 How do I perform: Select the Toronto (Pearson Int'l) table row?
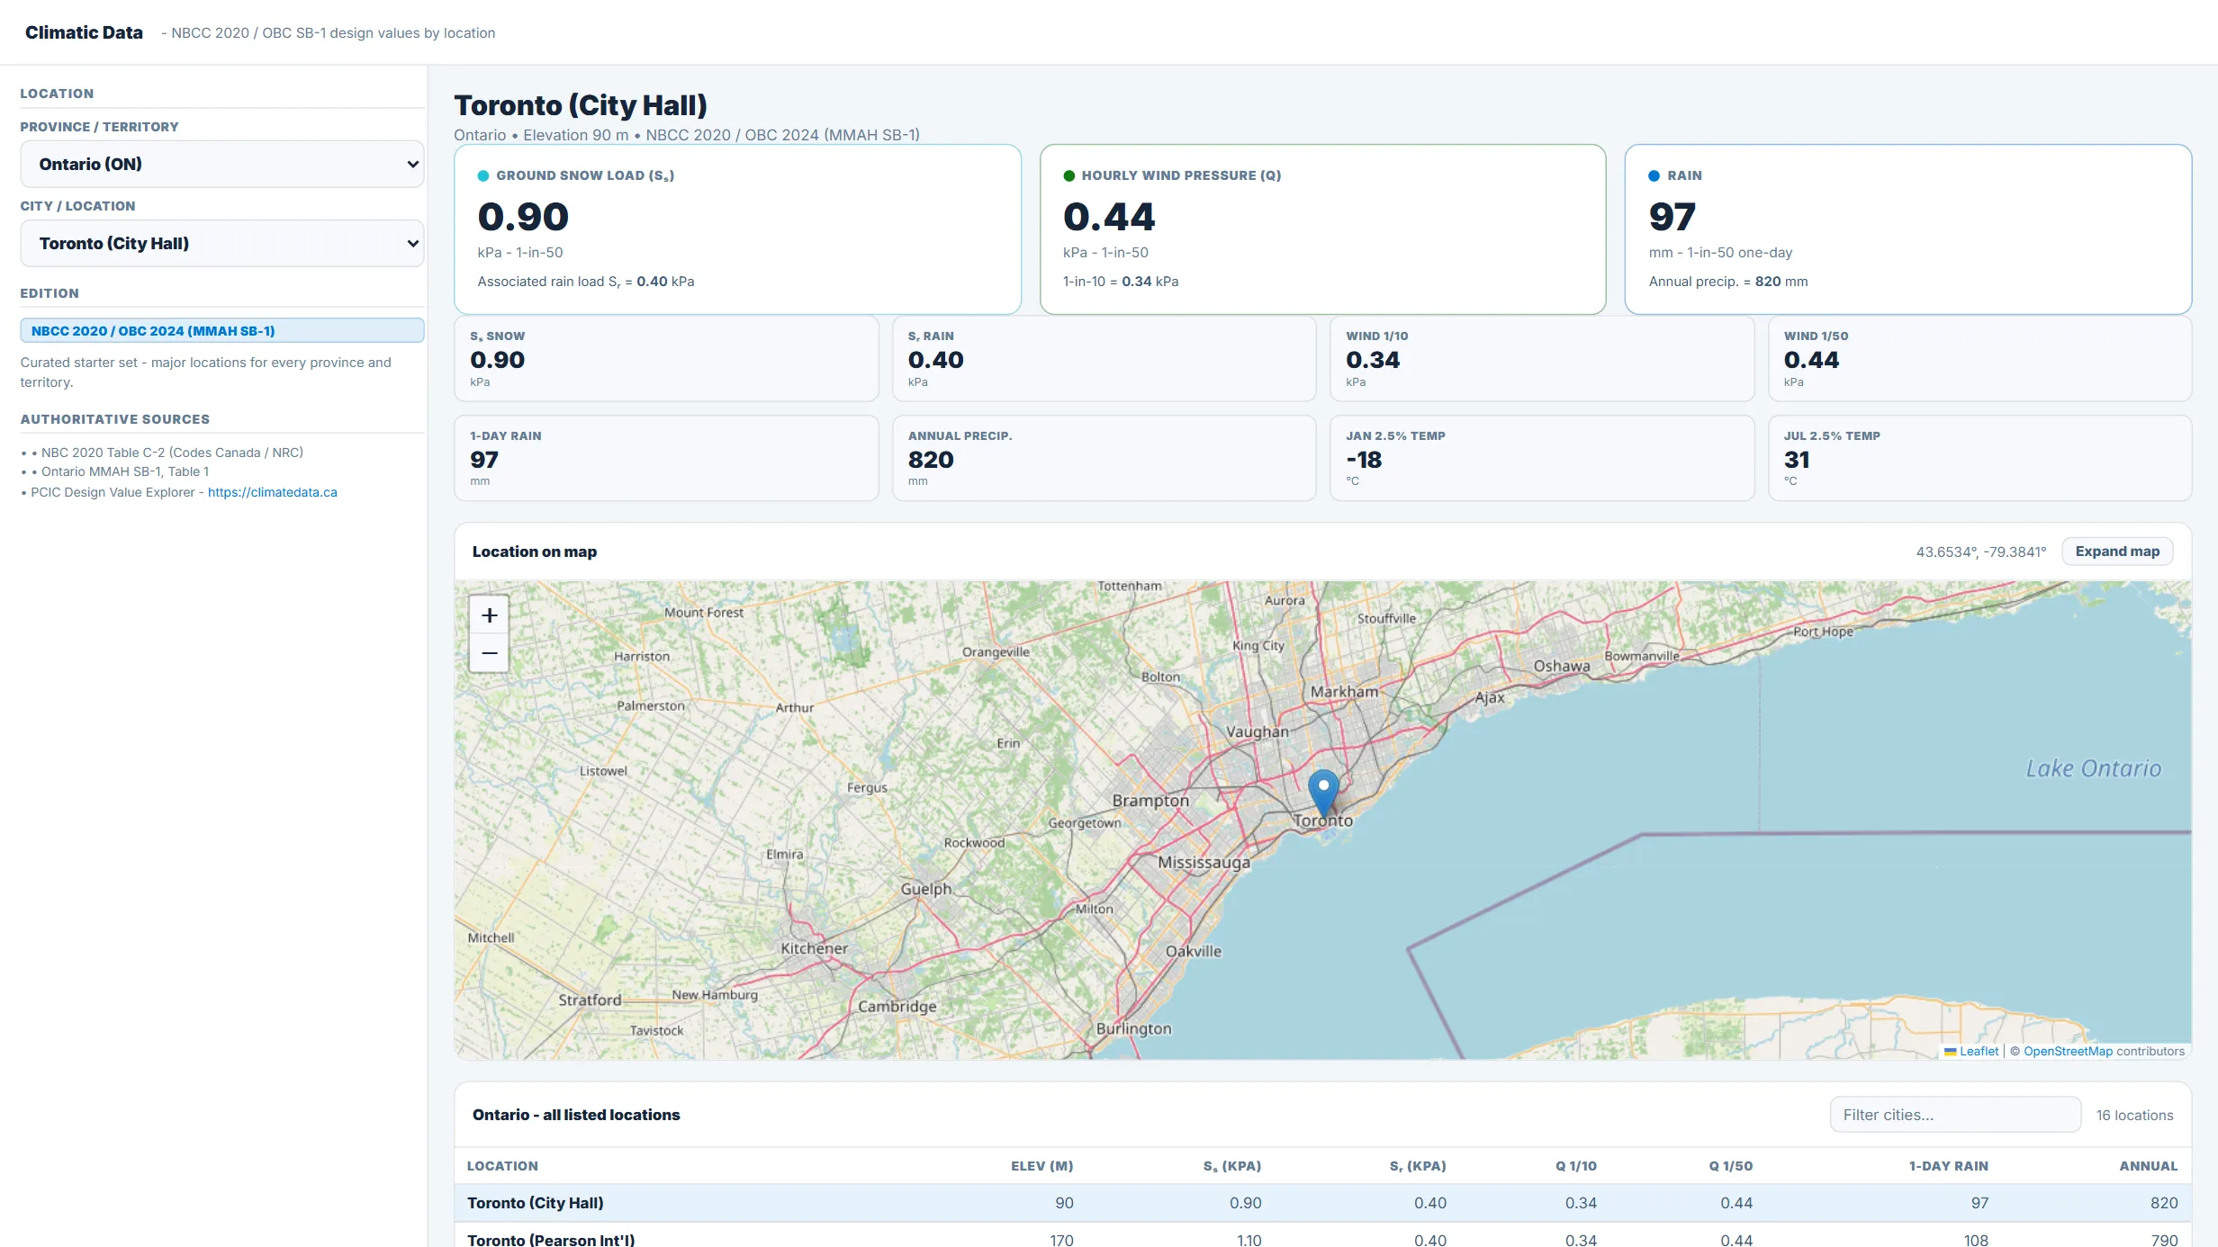[x=1322, y=1236]
